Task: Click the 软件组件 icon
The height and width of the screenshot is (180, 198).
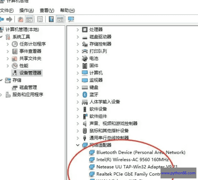Action: point(85,116)
